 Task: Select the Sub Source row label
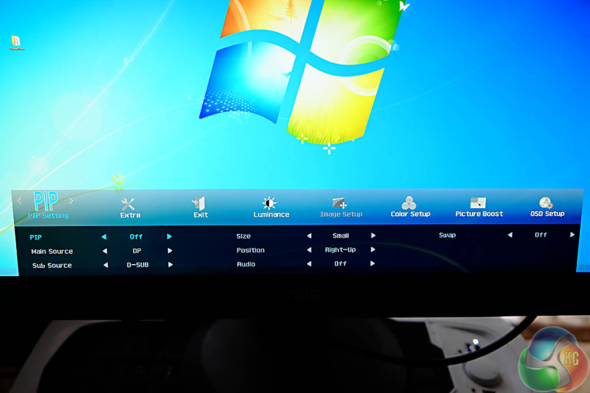pyautogui.click(x=52, y=265)
